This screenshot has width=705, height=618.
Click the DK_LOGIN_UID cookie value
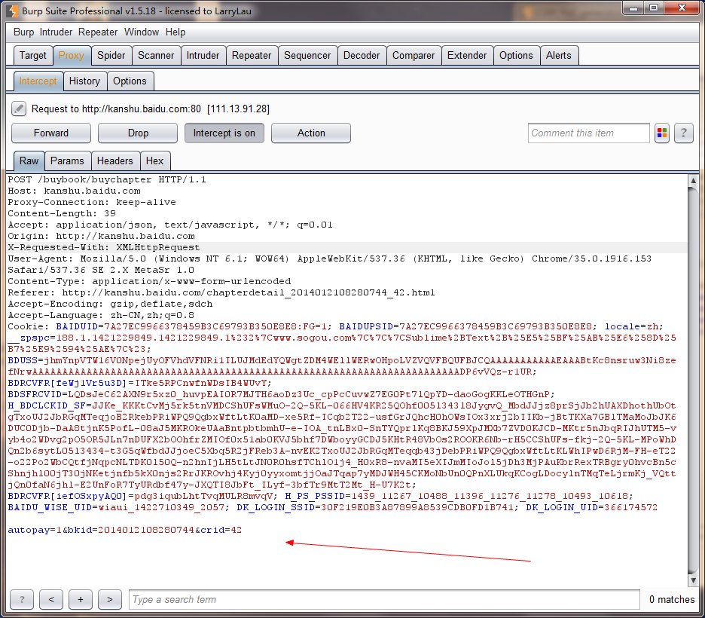631,507
